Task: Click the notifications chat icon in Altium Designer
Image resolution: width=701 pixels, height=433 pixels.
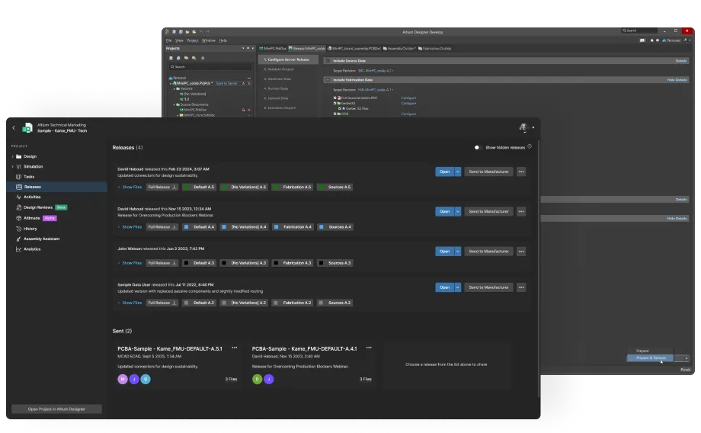Action: coord(642,40)
